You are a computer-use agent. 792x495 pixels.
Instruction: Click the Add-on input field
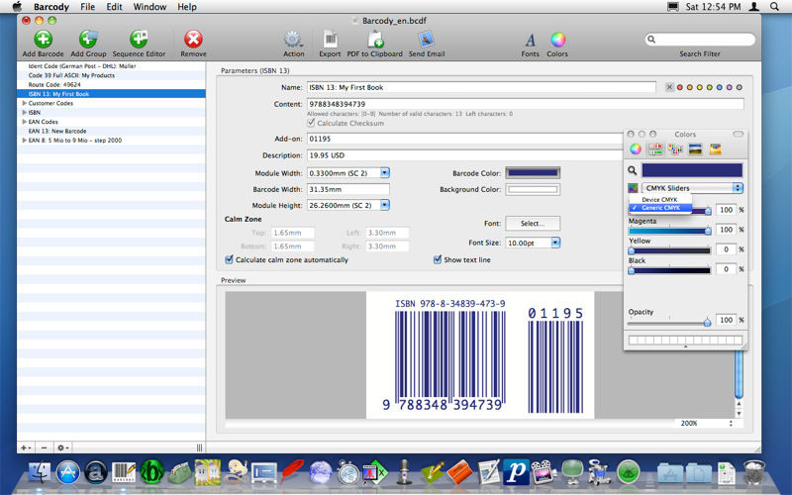pos(464,139)
